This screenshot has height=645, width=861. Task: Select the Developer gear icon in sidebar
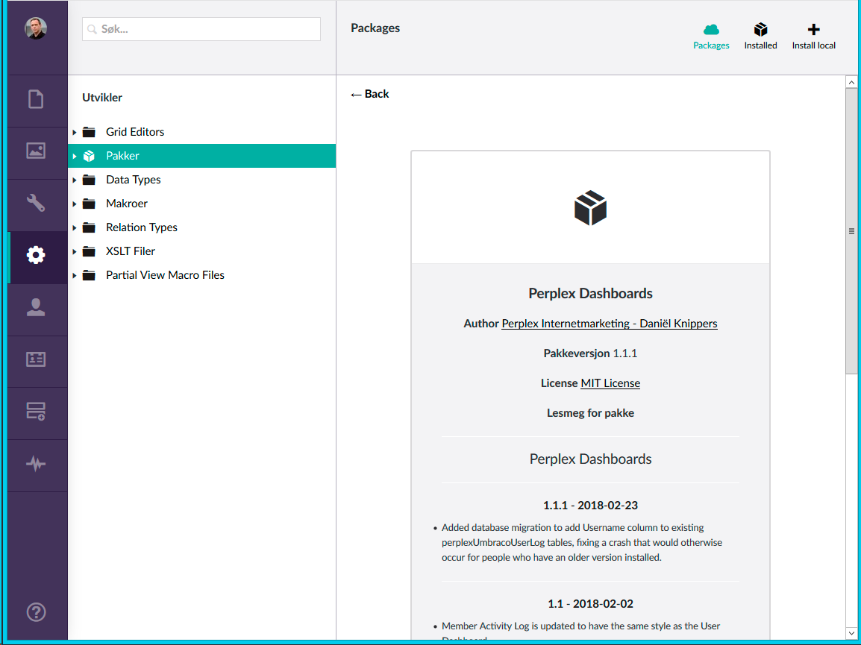coord(36,255)
